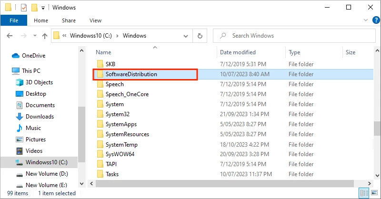This screenshot has width=381, height=199.
Task: Go up one folder level
Action: [44, 36]
